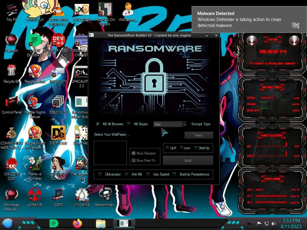Click the CPU usage meter bar
The height and width of the screenshot is (230, 307).
click(267, 98)
